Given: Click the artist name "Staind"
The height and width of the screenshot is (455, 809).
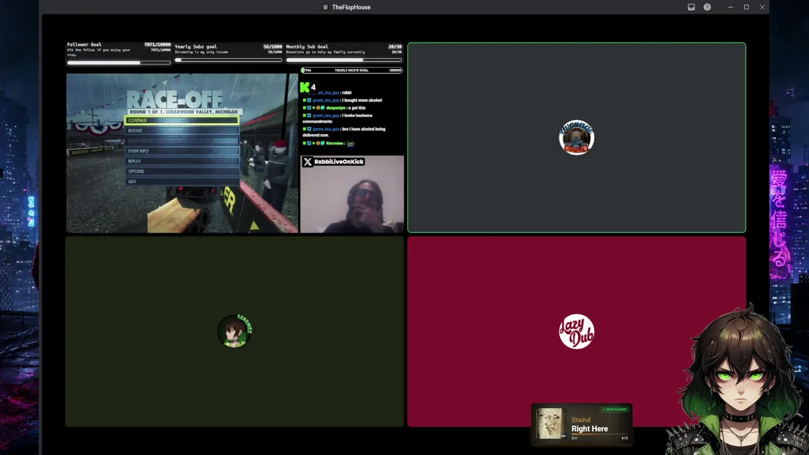Looking at the screenshot, I should 581,420.
